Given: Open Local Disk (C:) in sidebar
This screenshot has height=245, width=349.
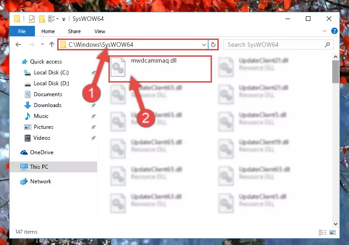Looking at the screenshot, I should tap(51, 73).
